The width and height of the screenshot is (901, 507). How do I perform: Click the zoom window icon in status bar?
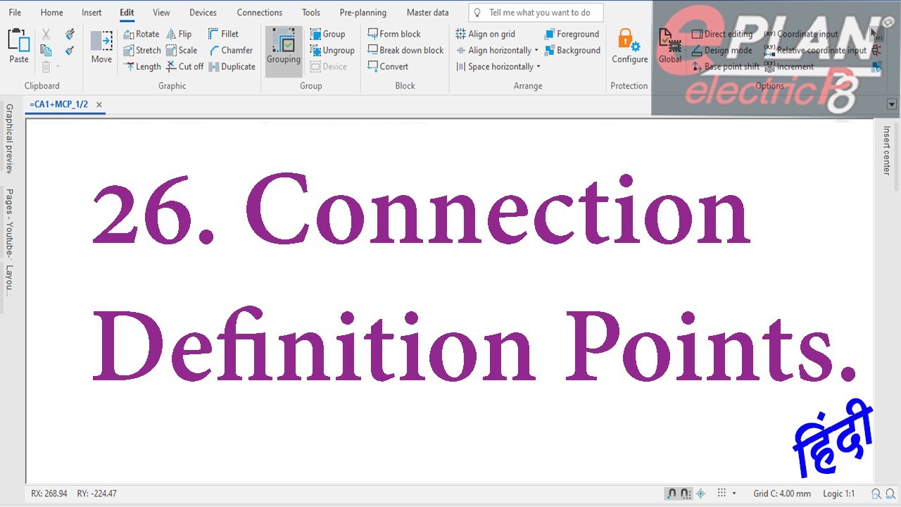coord(876,494)
